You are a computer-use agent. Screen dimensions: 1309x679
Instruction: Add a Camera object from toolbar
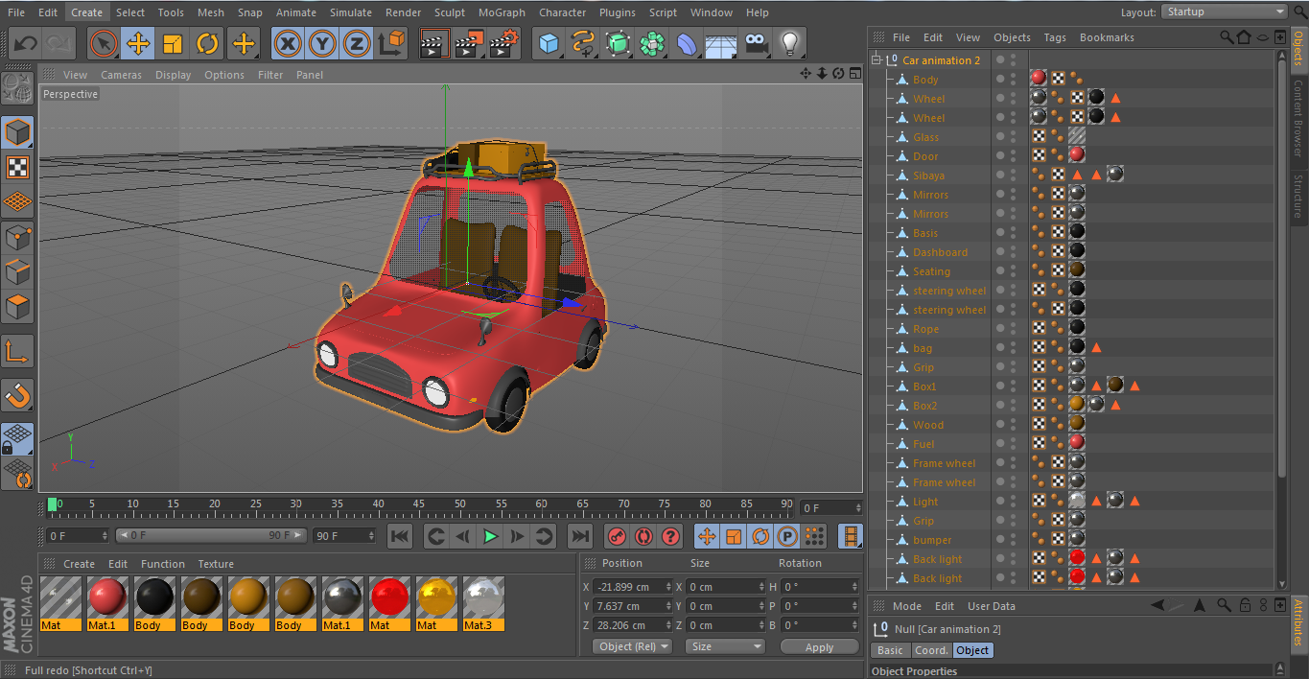point(756,43)
